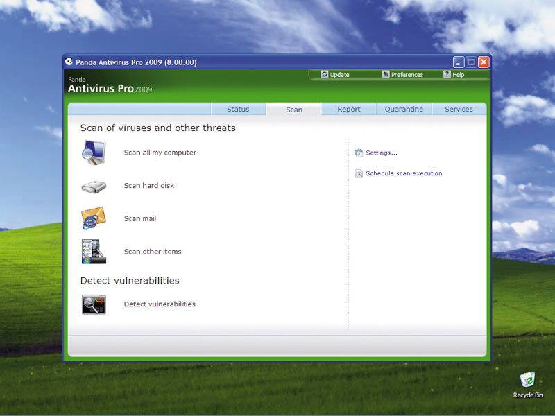Open the Report tab
The width and height of the screenshot is (555, 416).
348,109
